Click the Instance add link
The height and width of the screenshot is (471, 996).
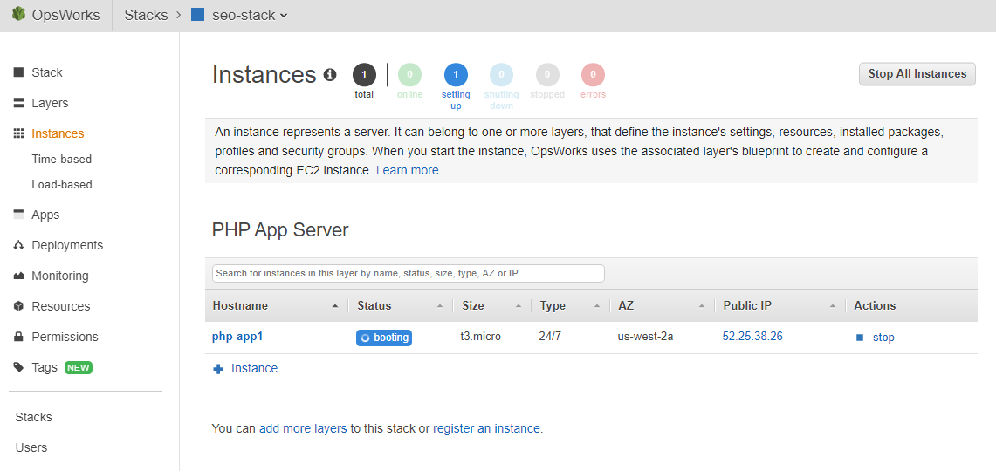254,368
